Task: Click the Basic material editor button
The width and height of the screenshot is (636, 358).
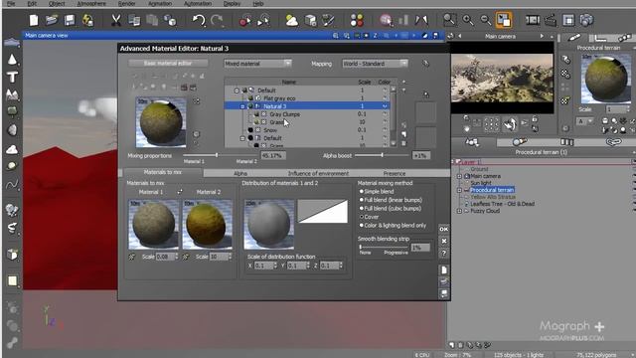Action: pos(168,63)
